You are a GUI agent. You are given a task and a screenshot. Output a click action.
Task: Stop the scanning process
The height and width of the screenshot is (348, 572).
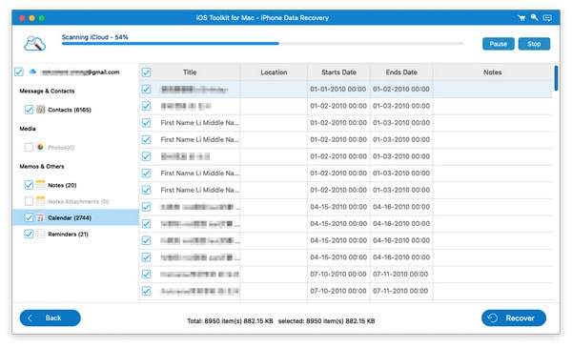pos(534,44)
